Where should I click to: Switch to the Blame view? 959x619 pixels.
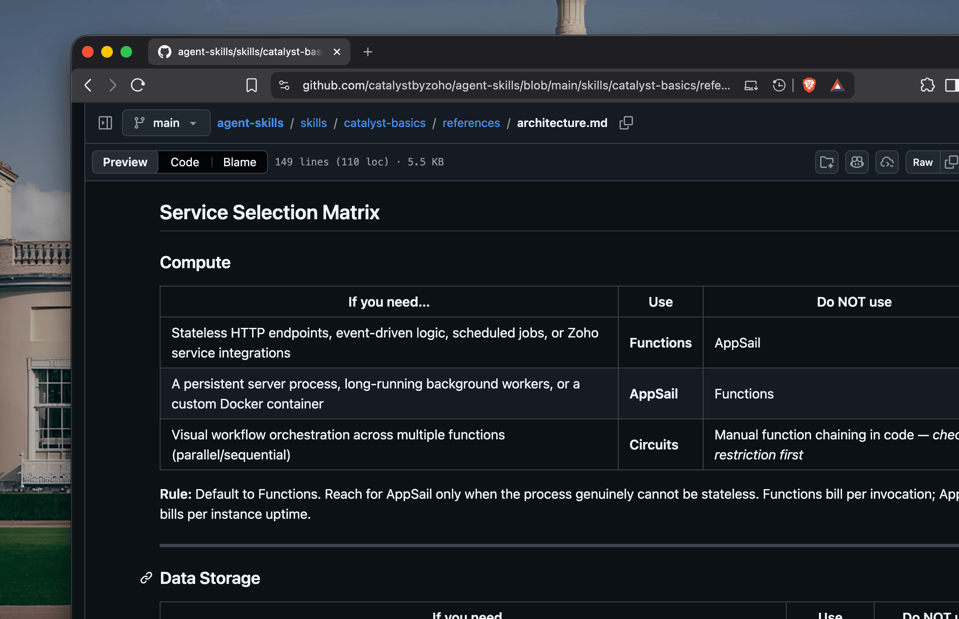[x=240, y=162]
